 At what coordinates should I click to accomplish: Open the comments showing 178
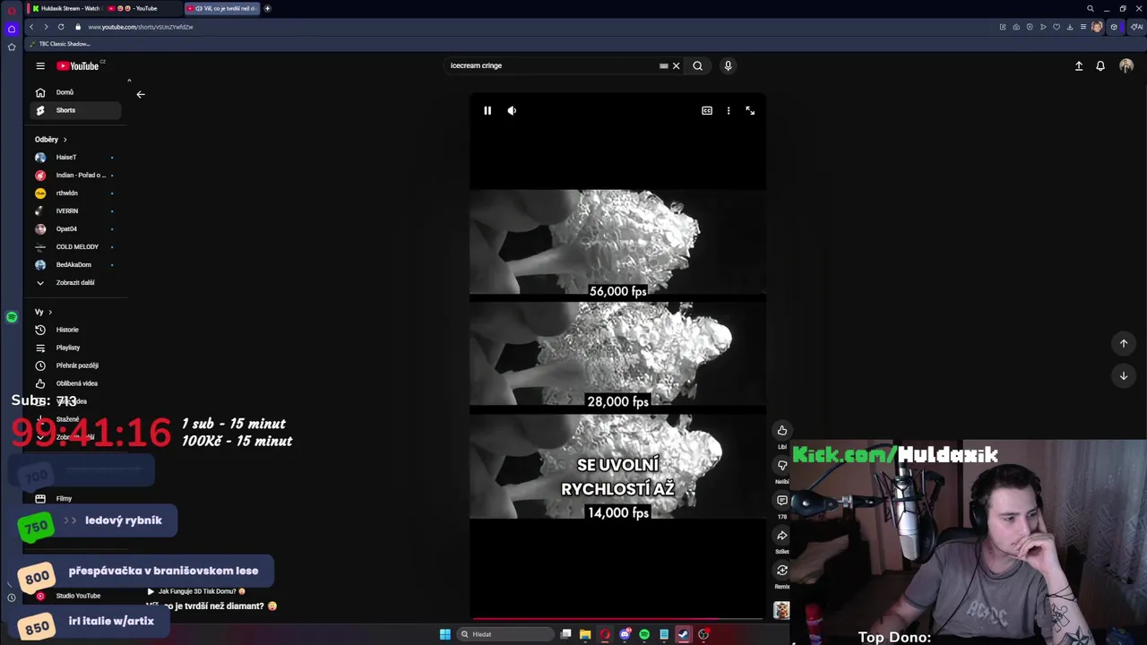click(x=782, y=501)
